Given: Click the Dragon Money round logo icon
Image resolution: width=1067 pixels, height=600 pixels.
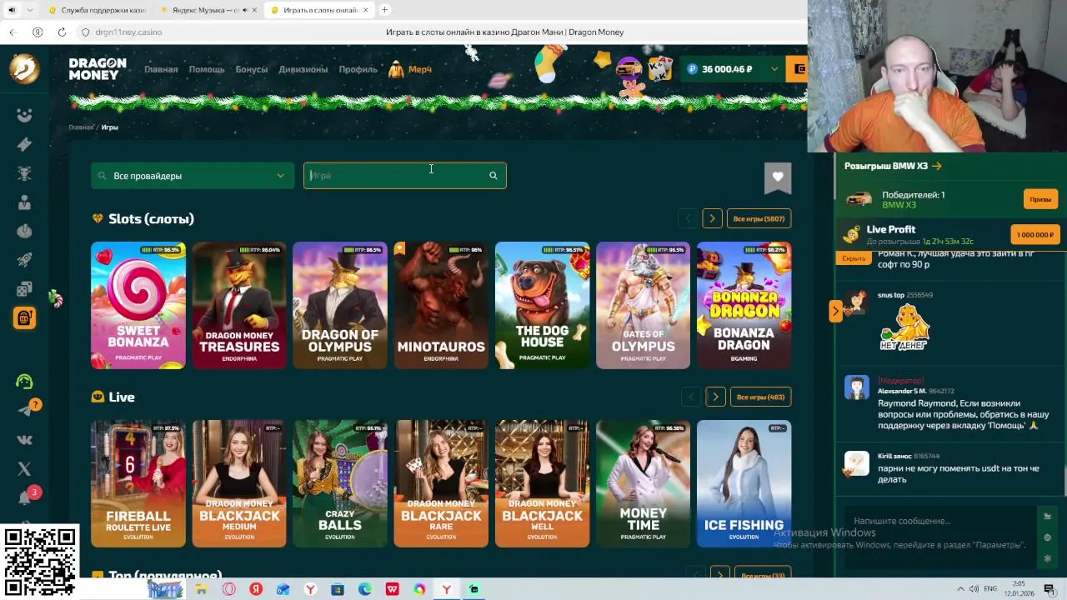Looking at the screenshot, I should [x=24, y=68].
